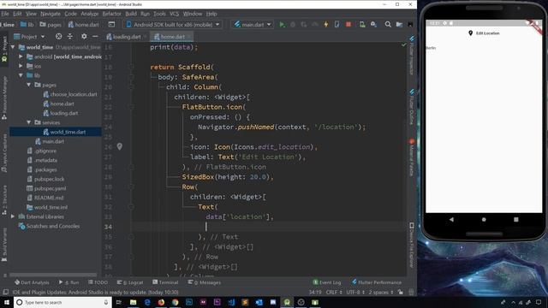The height and width of the screenshot is (308, 548).
Task: Click the Project panel settings gear icon
Action: tap(84, 36)
